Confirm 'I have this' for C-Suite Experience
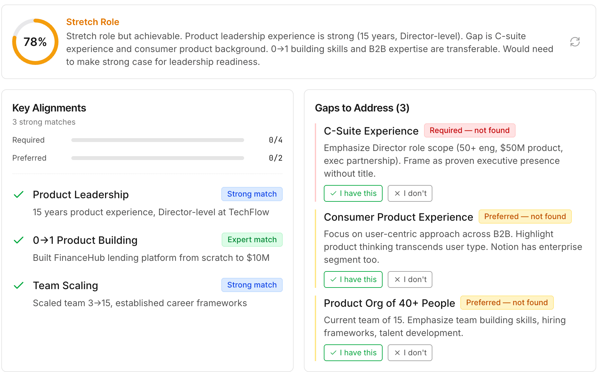The image size is (602, 372). (353, 193)
